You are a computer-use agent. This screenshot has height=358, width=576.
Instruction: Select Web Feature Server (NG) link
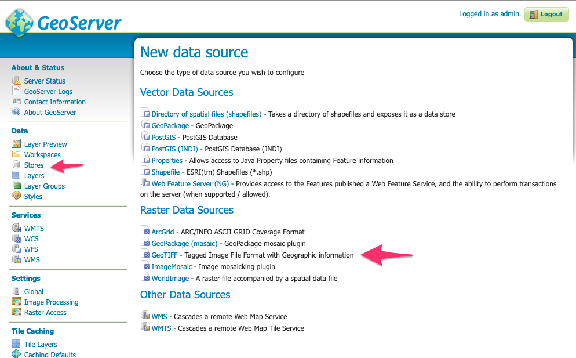190,183
